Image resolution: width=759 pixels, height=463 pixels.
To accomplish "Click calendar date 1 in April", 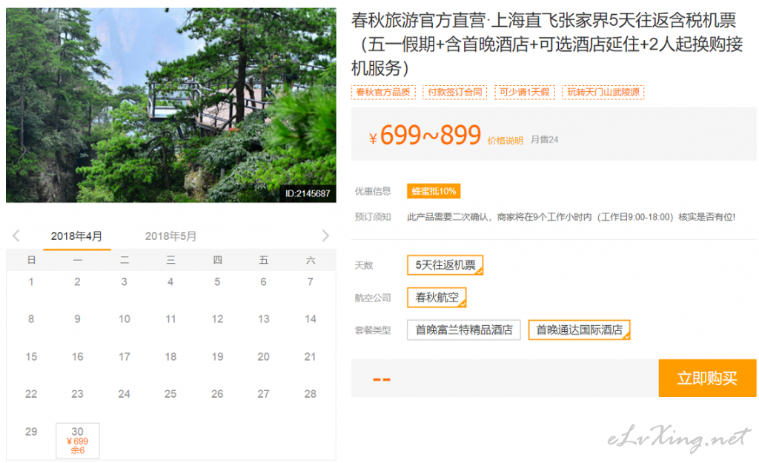I will 31,282.
